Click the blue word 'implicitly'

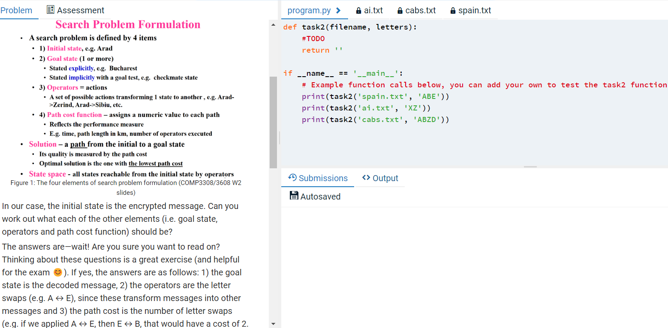[x=82, y=78]
